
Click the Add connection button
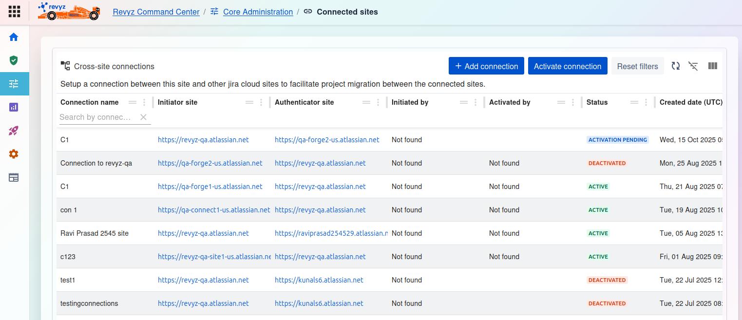click(x=486, y=66)
